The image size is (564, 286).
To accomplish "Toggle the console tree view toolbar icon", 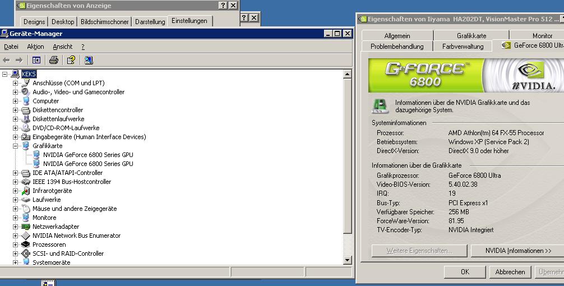I will point(36,60).
